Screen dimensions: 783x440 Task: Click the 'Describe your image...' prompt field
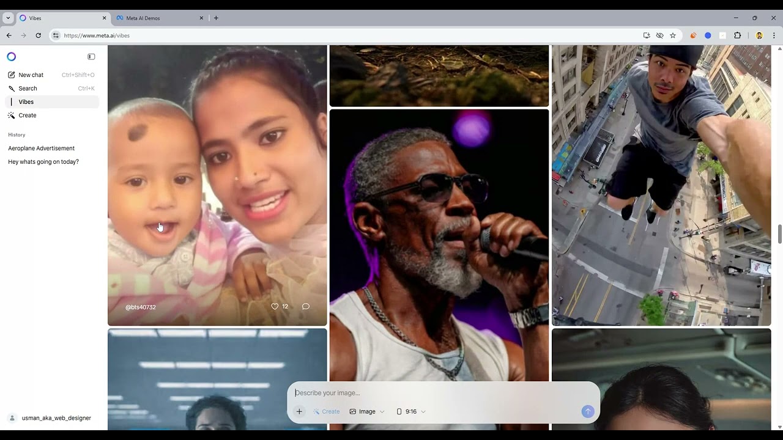[x=443, y=393]
